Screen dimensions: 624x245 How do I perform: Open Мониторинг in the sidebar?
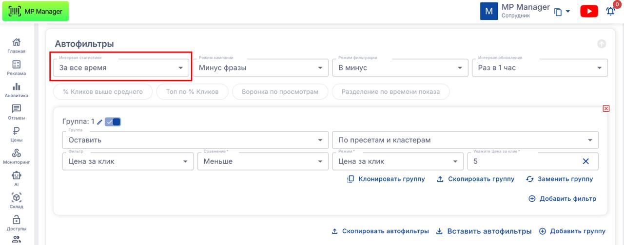click(17, 157)
